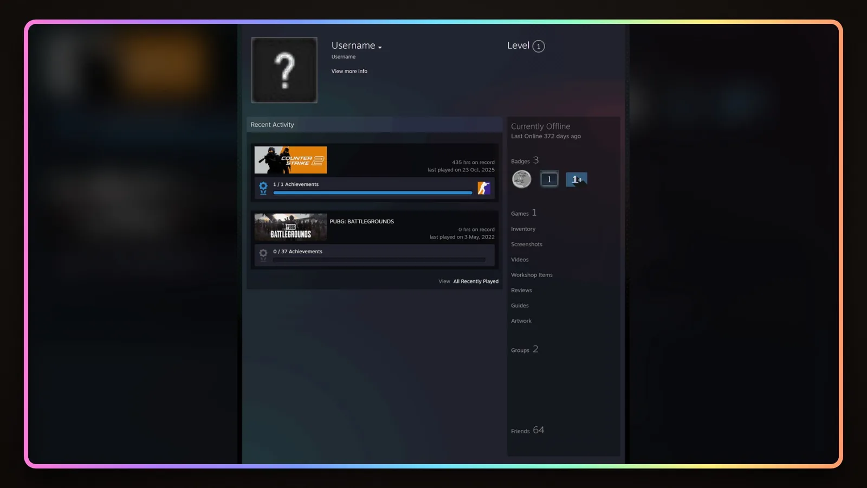Image resolution: width=867 pixels, height=488 pixels.
Task: Open the Videos link
Action: 520,260
